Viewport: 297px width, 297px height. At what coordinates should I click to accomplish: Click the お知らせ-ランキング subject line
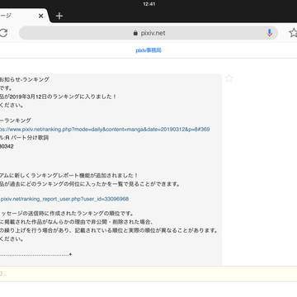25,79
